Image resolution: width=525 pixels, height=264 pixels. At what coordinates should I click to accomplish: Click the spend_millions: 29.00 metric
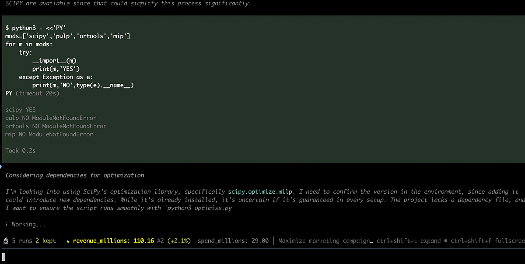(233, 241)
